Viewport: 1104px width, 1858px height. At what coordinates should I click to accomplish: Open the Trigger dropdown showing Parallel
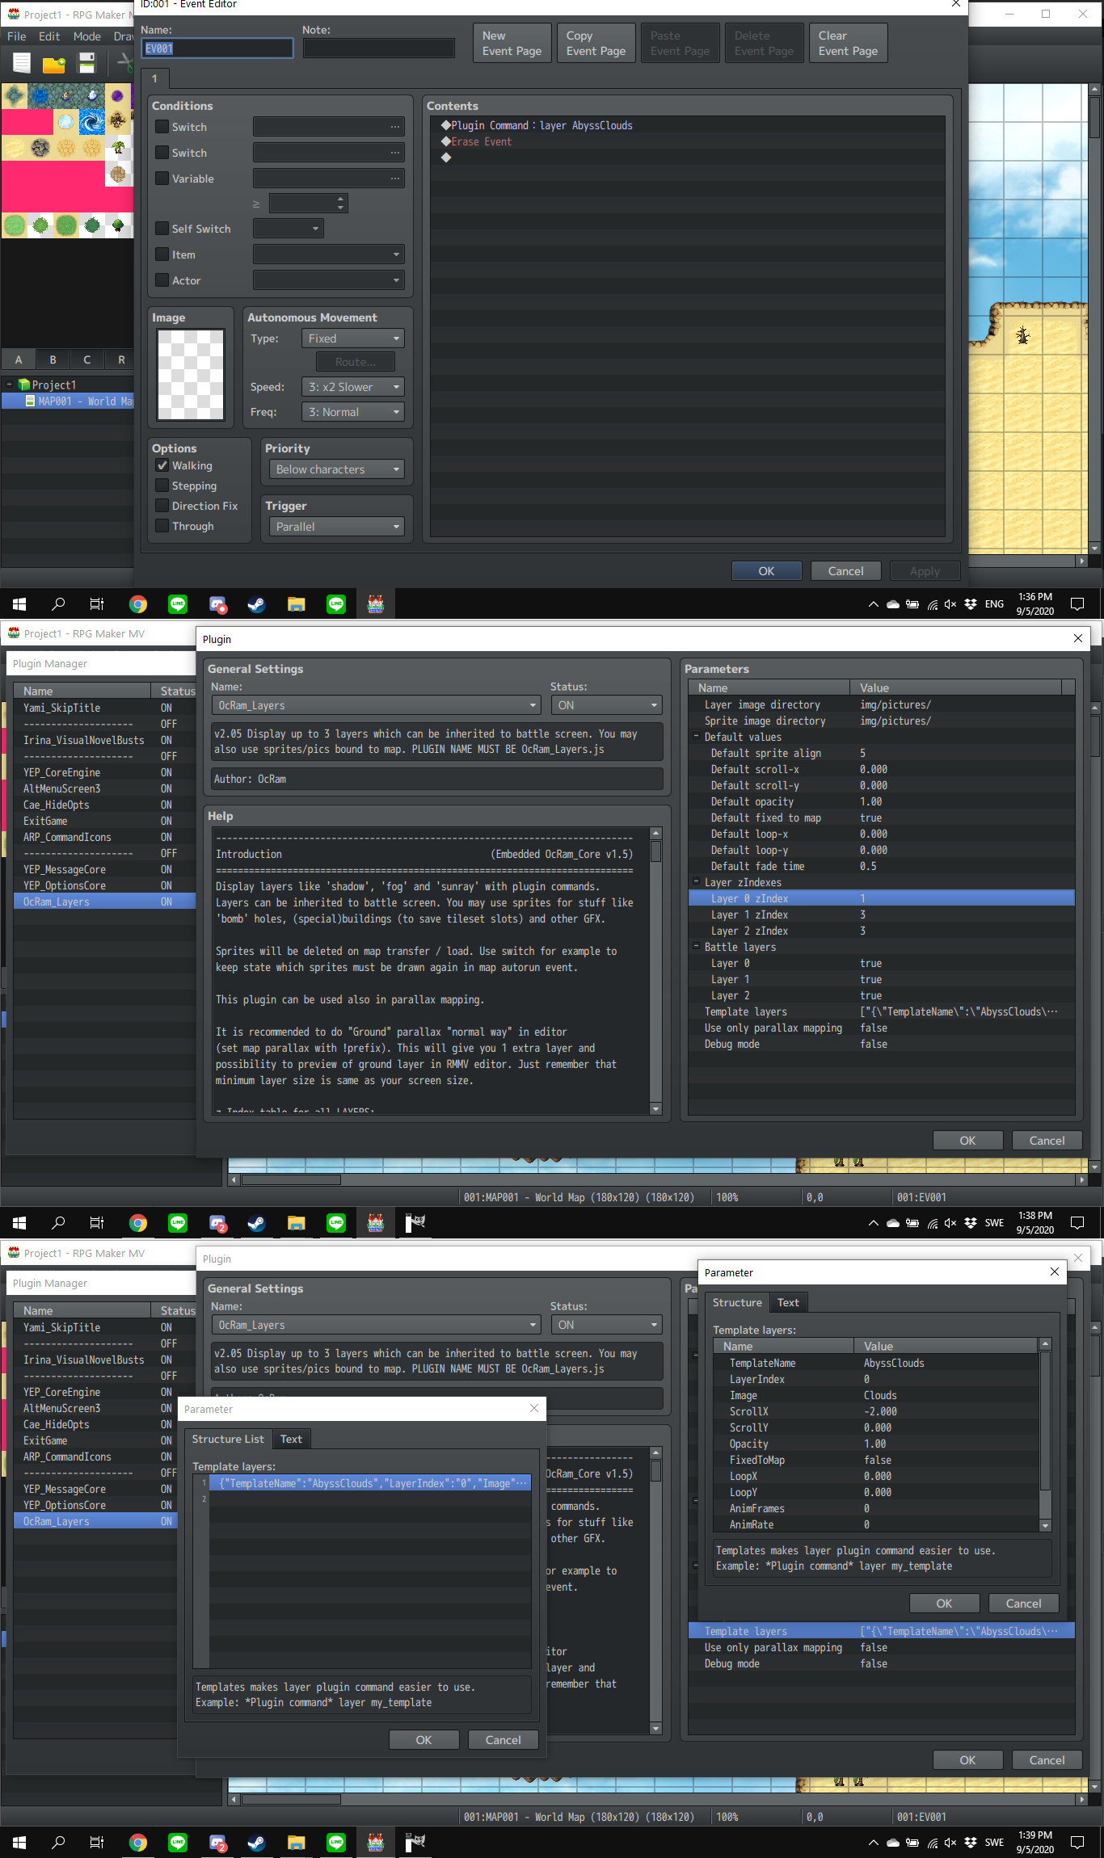click(337, 527)
